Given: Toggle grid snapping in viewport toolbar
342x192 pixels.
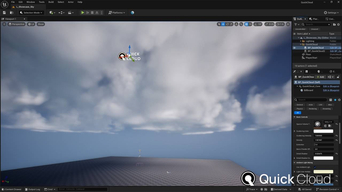Looking at the screenshot, I should coord(246,24).
